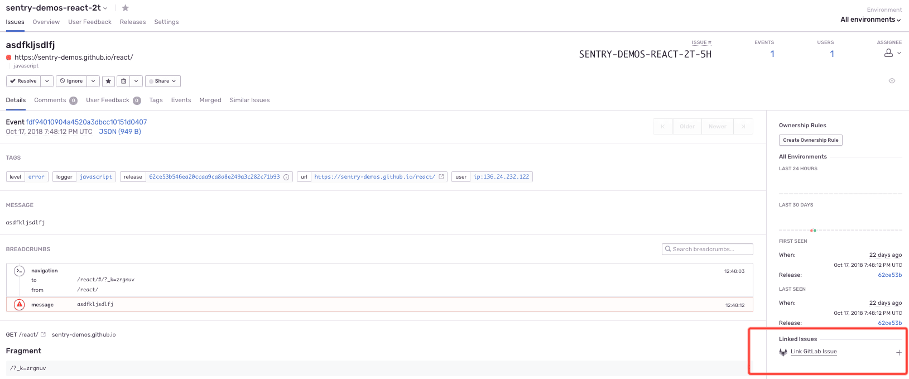Open the All environments dropdown
909x379 pixels.
point(870,20)
